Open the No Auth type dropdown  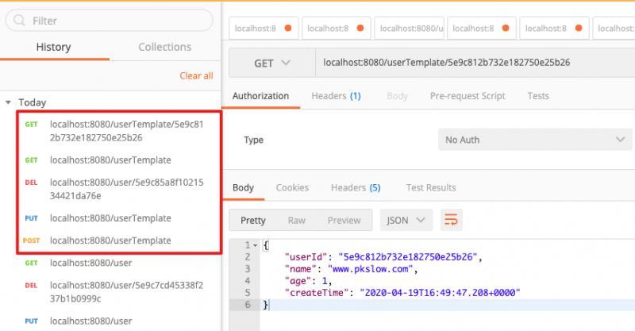(x=535, y=140)
